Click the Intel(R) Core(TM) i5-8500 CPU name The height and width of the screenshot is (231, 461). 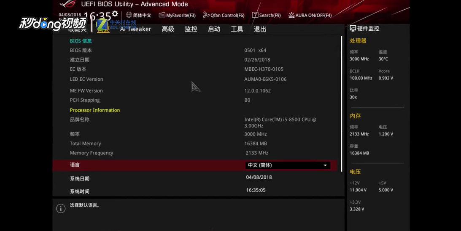pos(280,122)
